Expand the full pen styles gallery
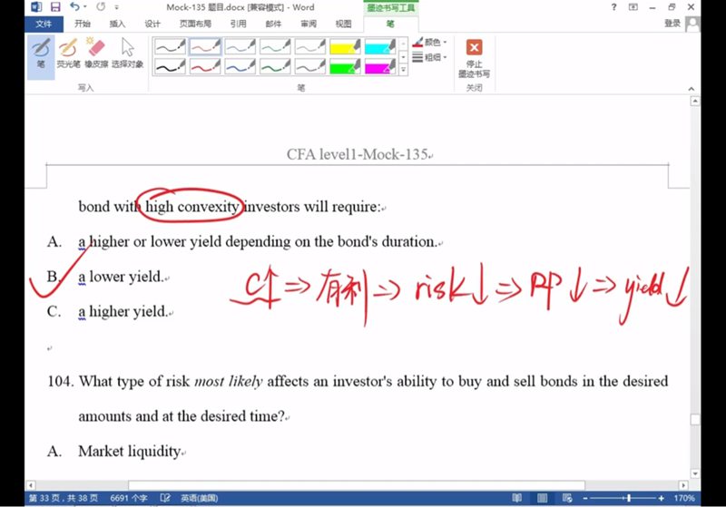726x507 pixels. click(x=403, y=70)
